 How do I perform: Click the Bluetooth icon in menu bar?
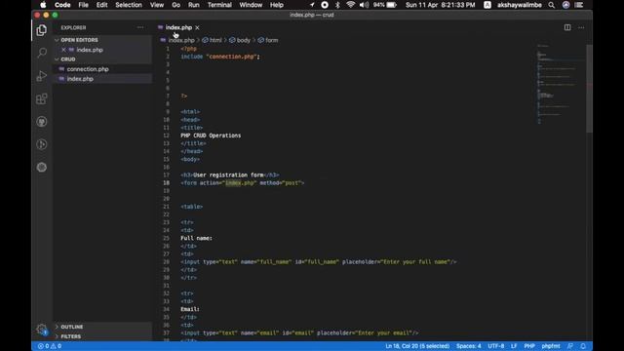click(x=337, y=5)
